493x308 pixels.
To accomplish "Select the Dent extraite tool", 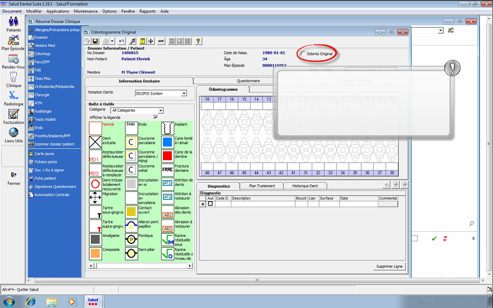I will coord(95,142).
